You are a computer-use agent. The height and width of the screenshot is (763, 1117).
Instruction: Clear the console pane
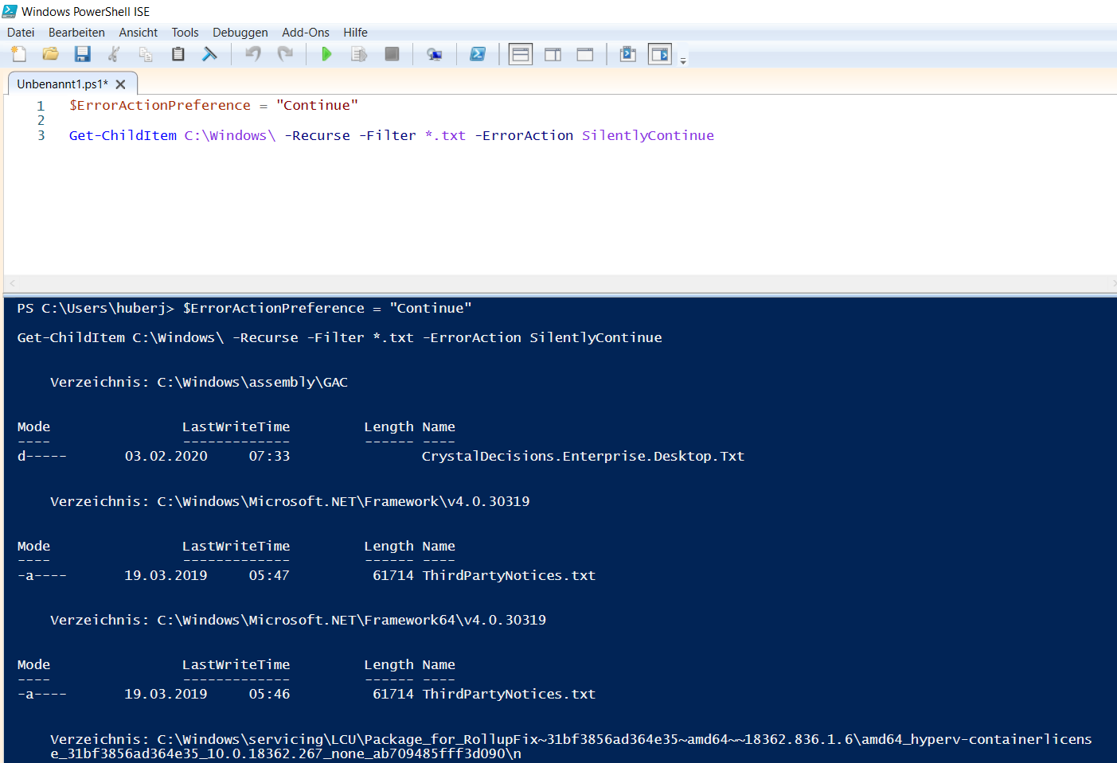209,53
